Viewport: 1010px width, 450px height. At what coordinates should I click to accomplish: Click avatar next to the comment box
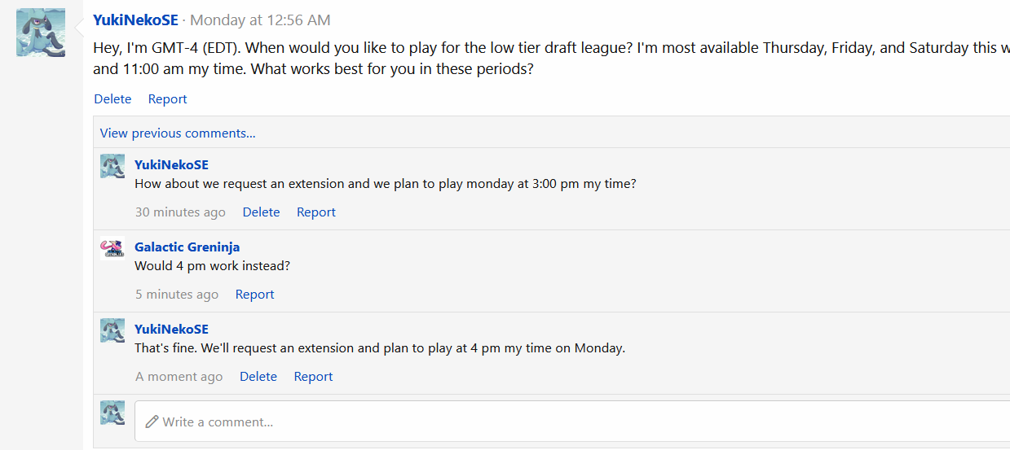(112, 413)
